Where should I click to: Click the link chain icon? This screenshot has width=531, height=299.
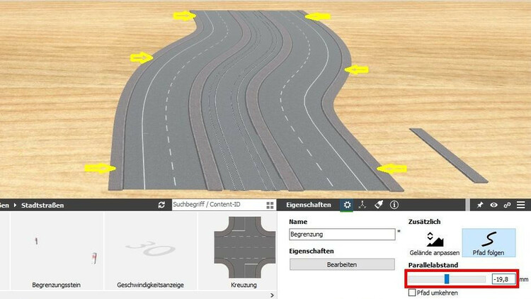507,205
